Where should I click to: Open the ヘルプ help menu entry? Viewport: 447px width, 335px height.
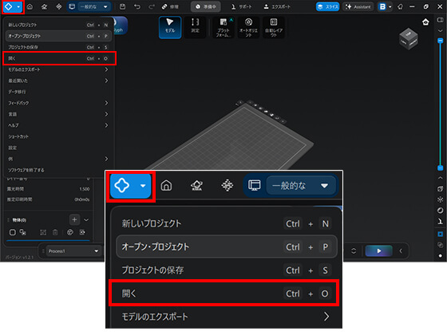point(57,125)
